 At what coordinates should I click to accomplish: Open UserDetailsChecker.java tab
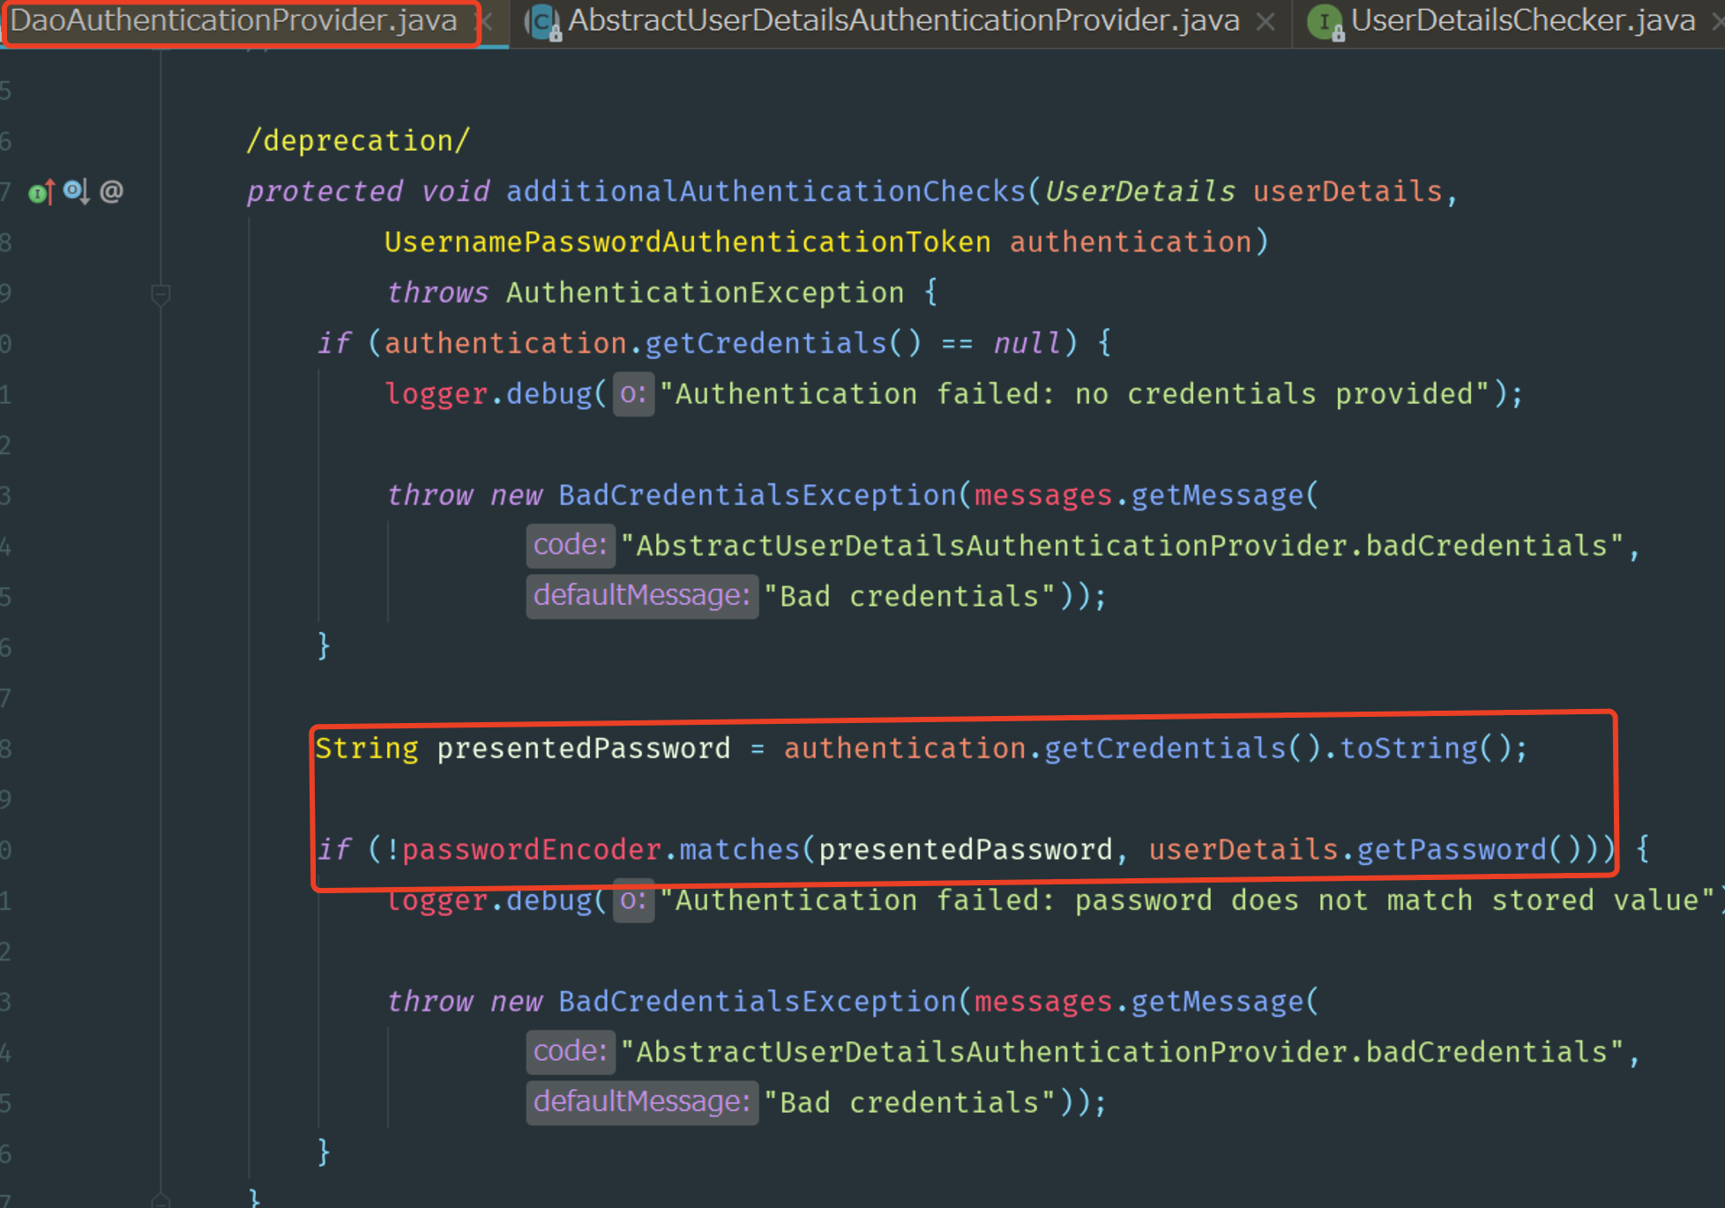coord(1522,21)
